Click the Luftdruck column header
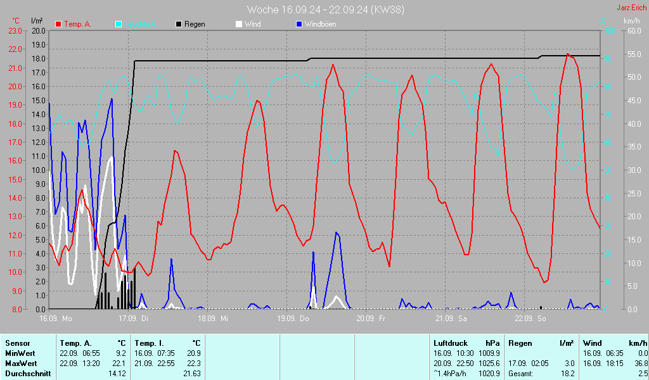Viewport: 649px width, 380px height. point(451,343)
